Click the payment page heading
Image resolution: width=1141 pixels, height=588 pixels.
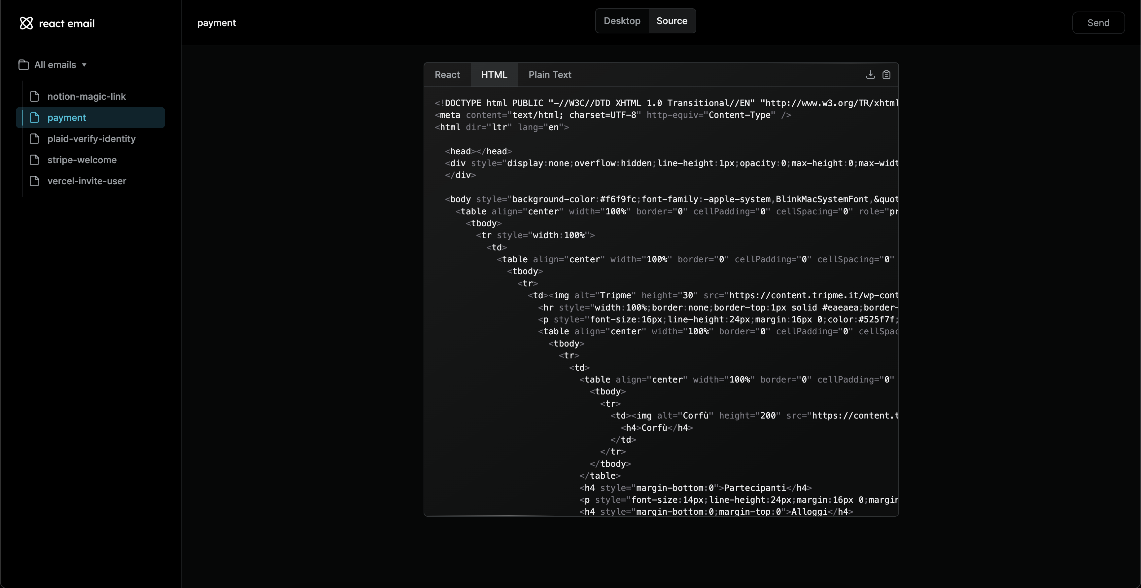click(217, 22)
